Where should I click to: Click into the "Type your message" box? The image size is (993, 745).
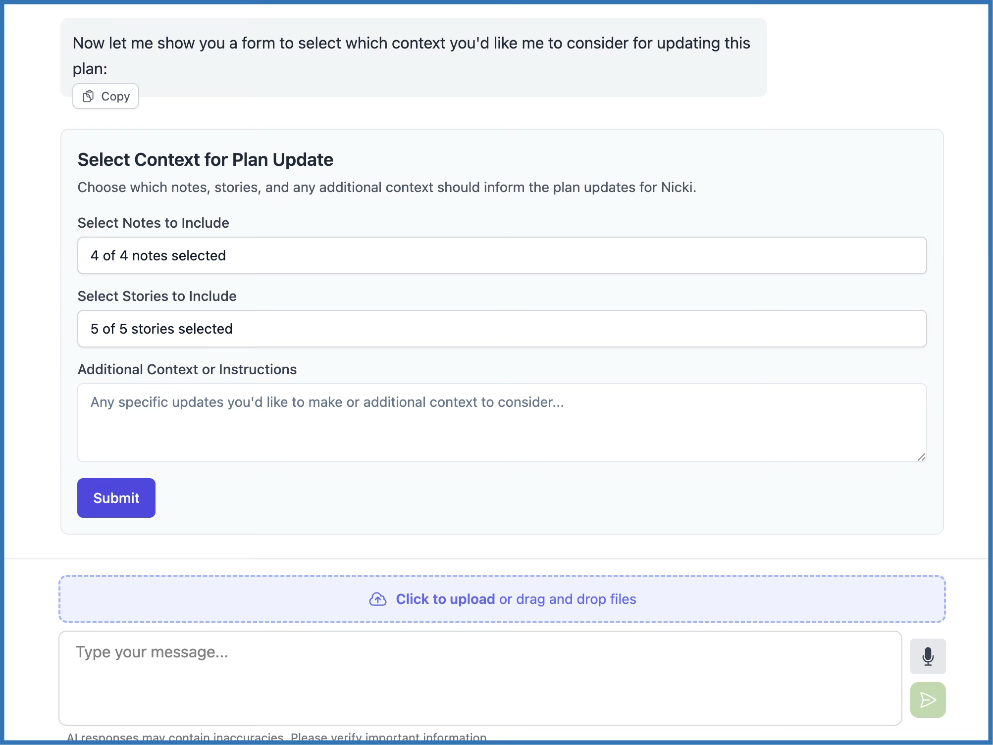point(480,678)
